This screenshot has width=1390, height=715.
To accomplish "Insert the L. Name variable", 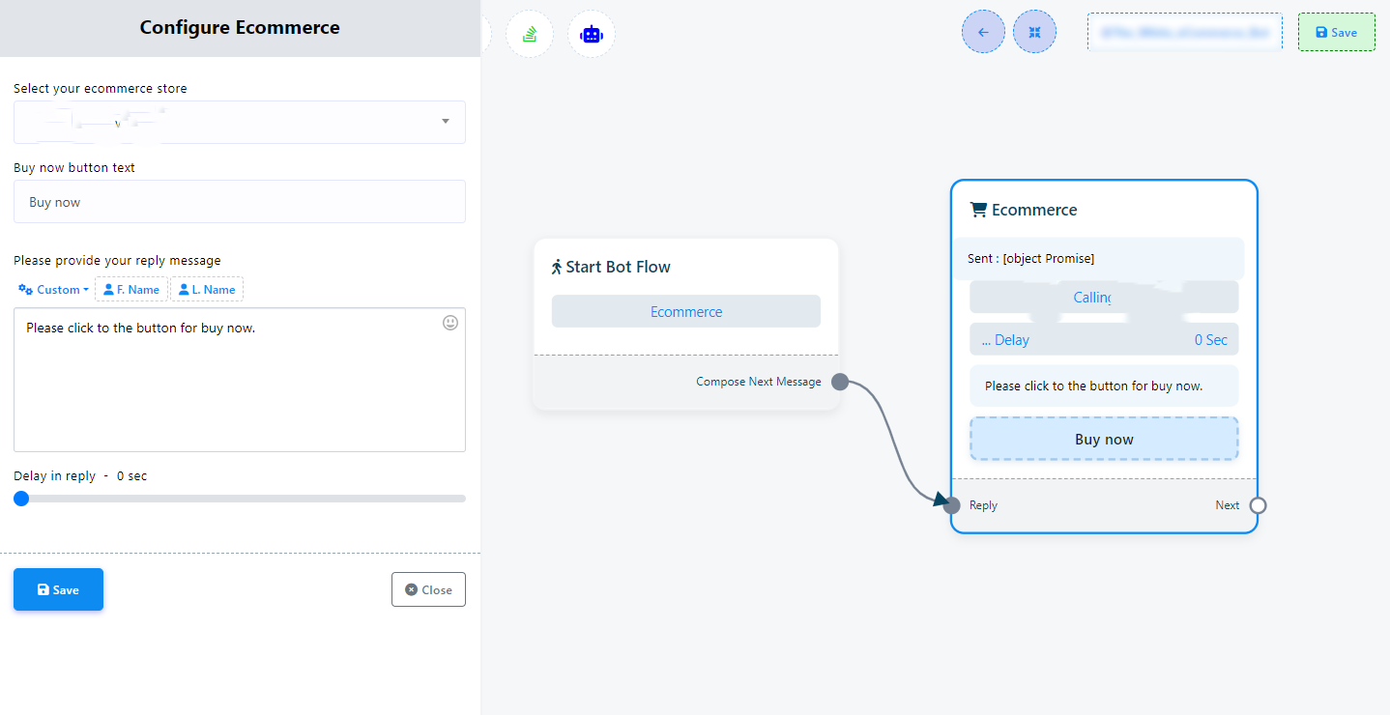I will coord(207,290).
